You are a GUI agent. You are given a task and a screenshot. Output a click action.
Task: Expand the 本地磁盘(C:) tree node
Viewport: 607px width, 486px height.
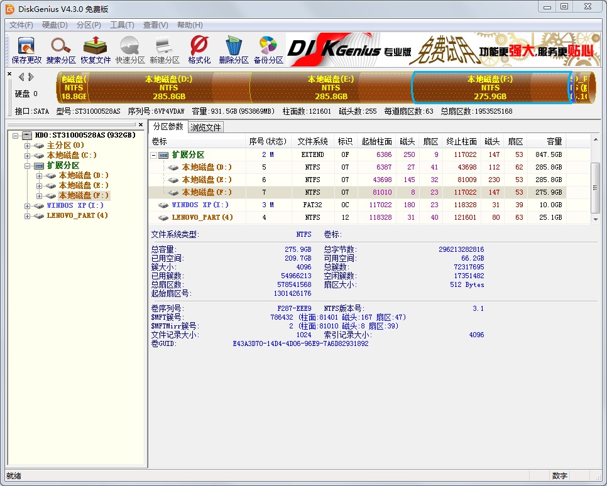[27, 156]
